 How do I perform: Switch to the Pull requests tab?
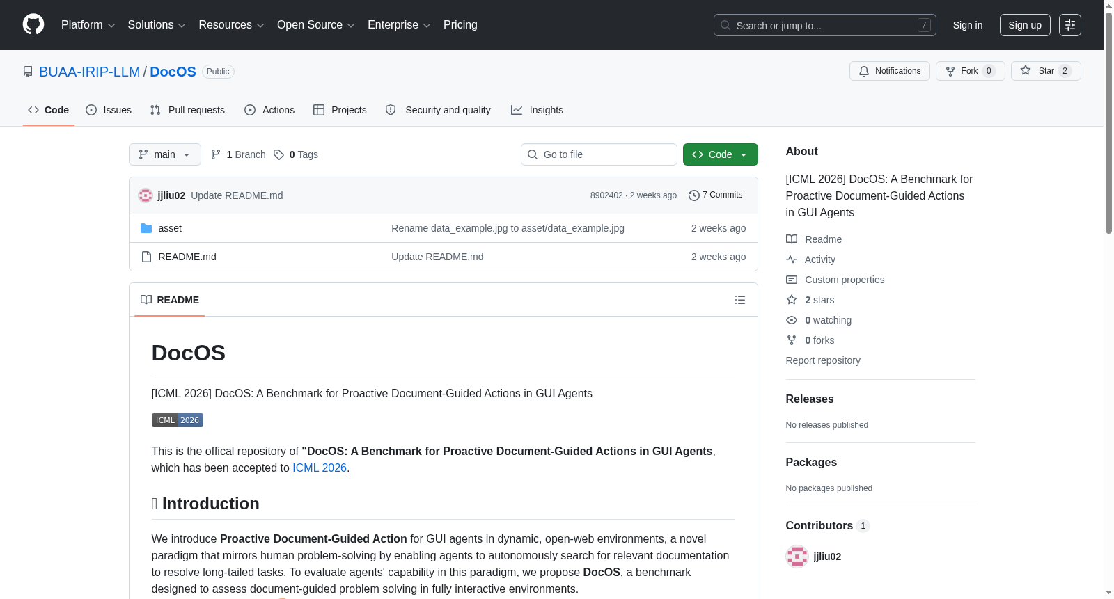point(187,110)
